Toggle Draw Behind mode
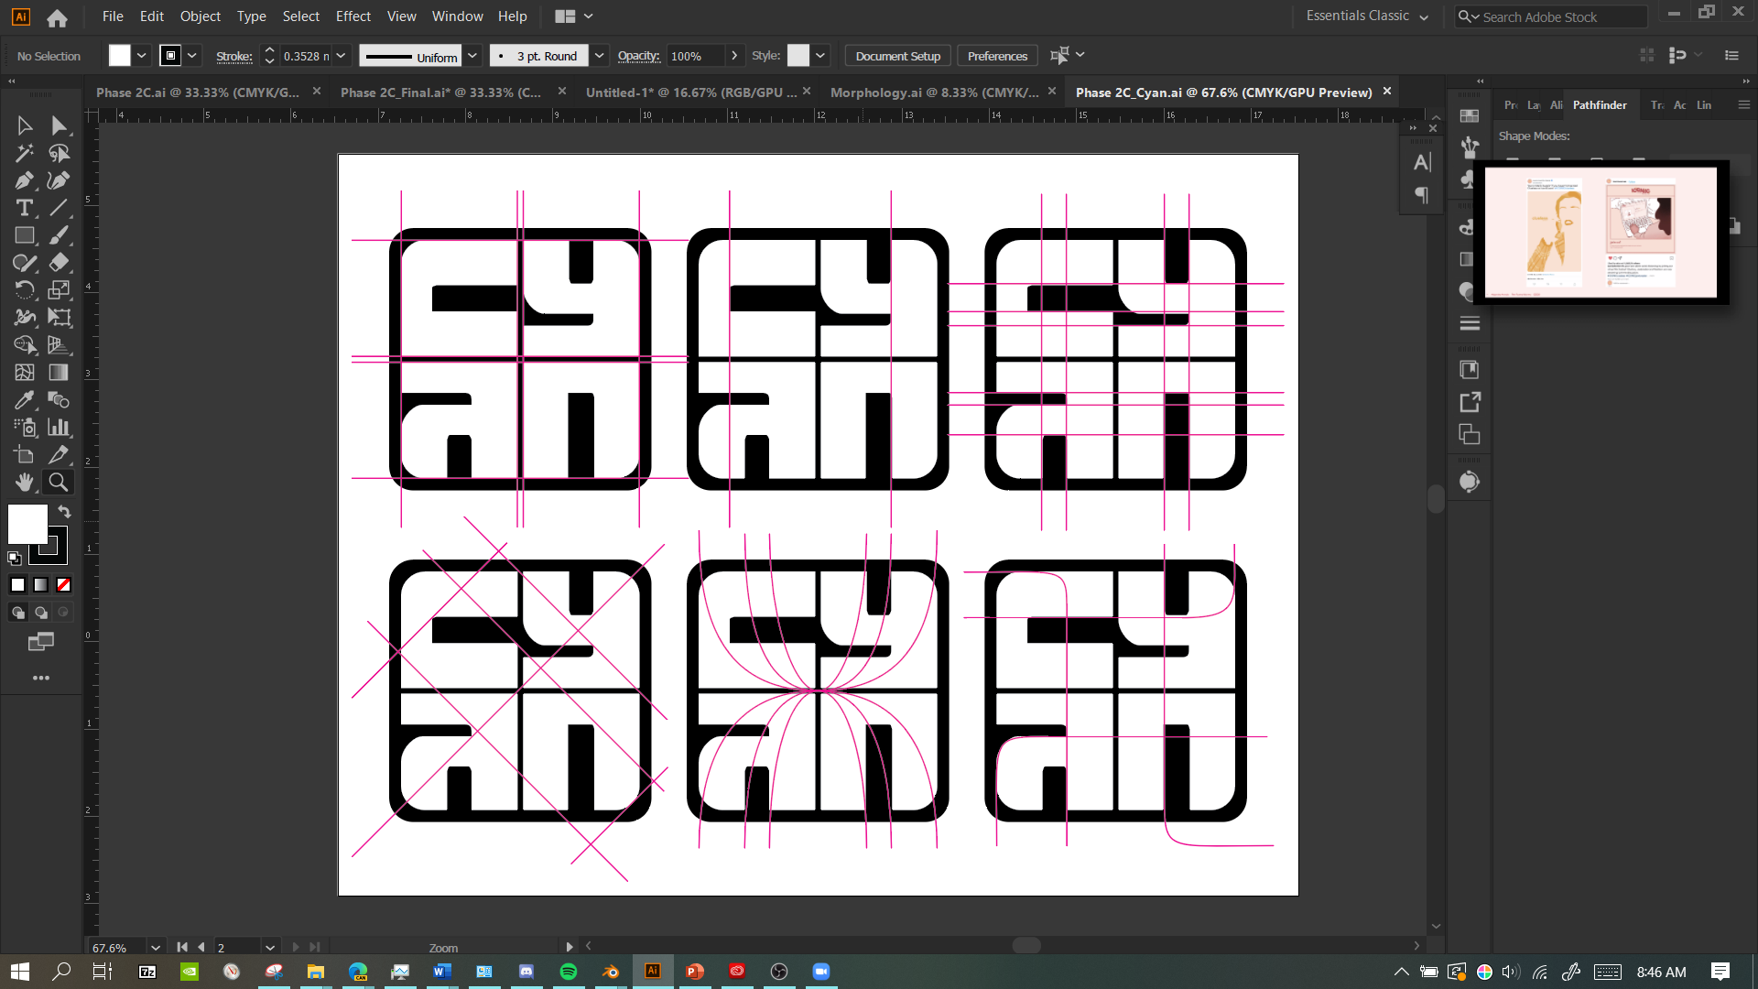 (x=40, y=613)
